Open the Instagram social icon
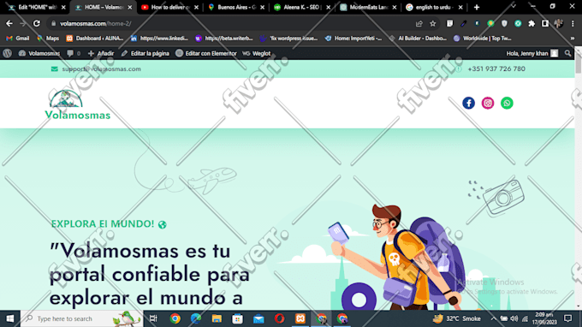The image size is (582, 327). pos(488,103)
